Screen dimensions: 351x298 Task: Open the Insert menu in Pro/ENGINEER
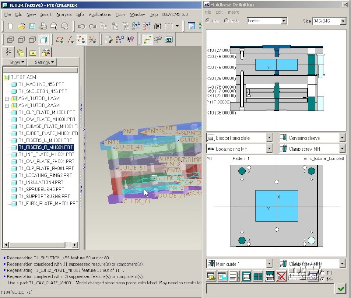[46, 14]
